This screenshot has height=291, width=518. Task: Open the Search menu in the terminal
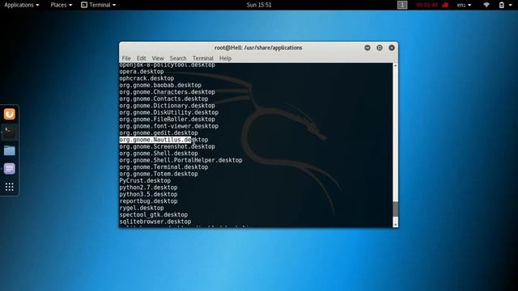pos(178,58)
